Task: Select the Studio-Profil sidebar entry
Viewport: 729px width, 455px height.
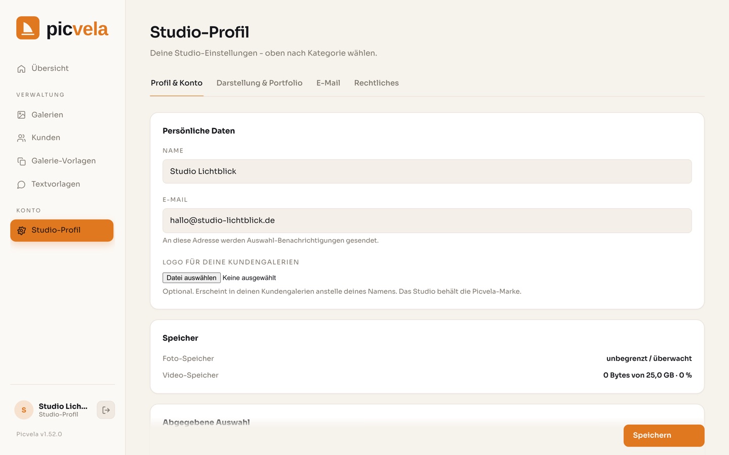Action: (x=62, y=231)
